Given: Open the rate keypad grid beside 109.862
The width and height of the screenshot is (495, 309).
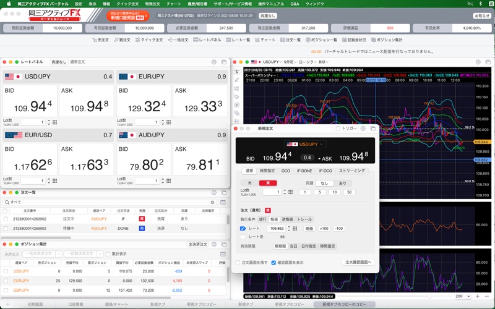Looking at the screenshot, I should point(293,229).
